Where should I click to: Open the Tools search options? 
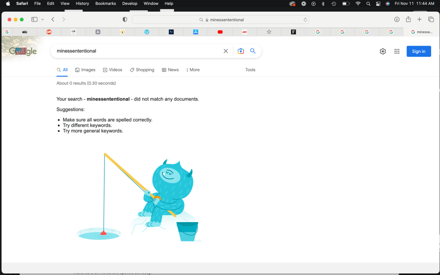tap(250, 70)
